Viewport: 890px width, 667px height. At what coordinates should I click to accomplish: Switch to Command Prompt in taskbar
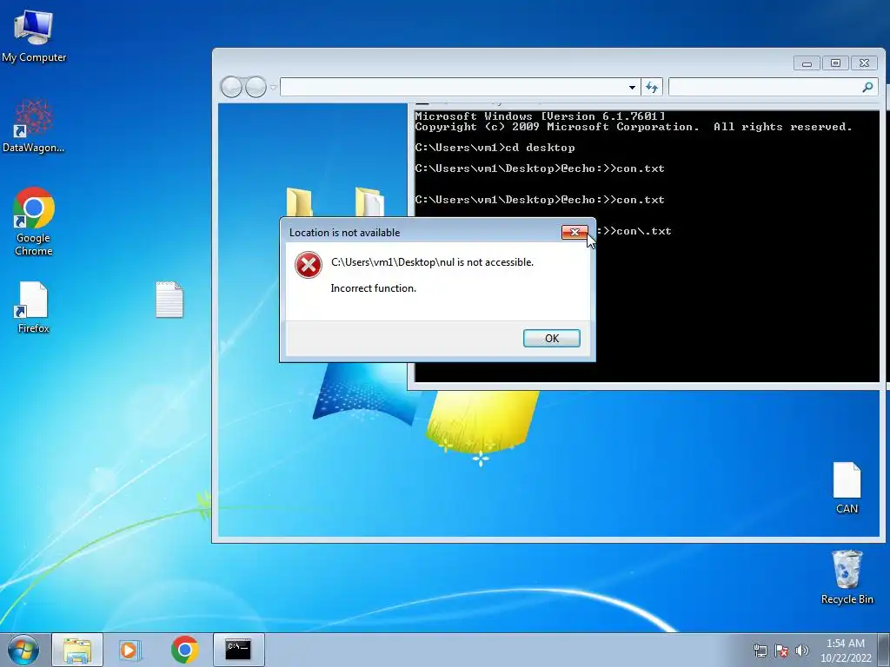click(238, 650)
